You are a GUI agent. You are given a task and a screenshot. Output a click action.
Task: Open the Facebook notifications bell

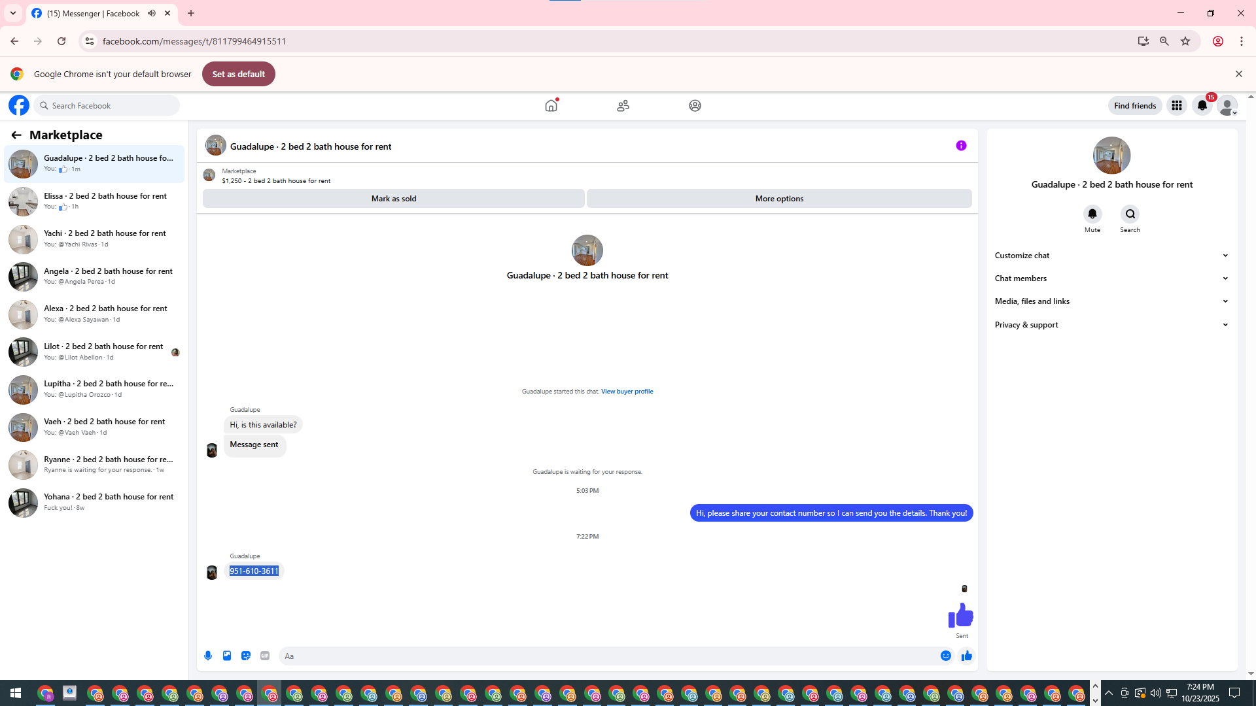1202,105
